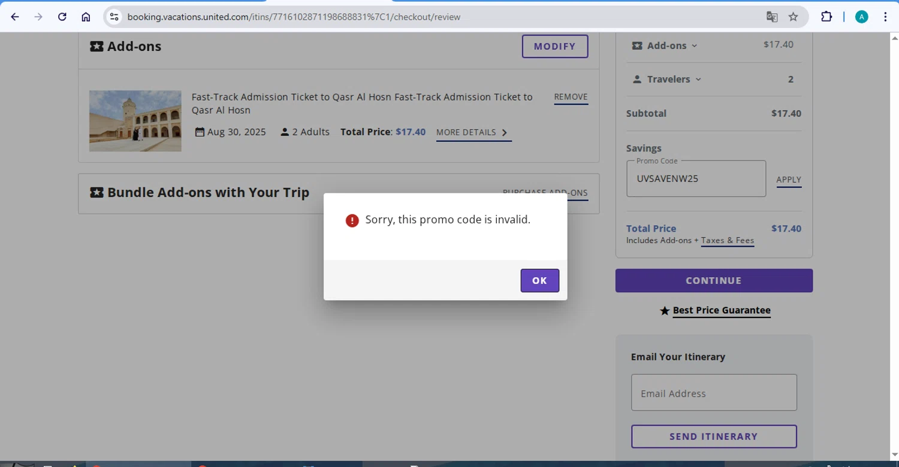
Task: Open the Chrome profile avatar
Action: (x=862, y=17)
